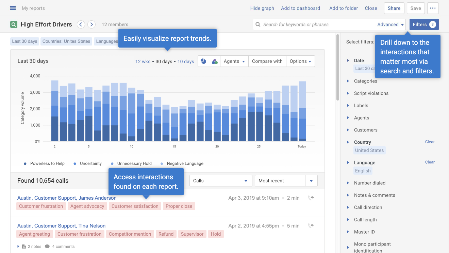Switch chart range to 12 wks
Screen dimensions: 449x253
coord(143,61)
